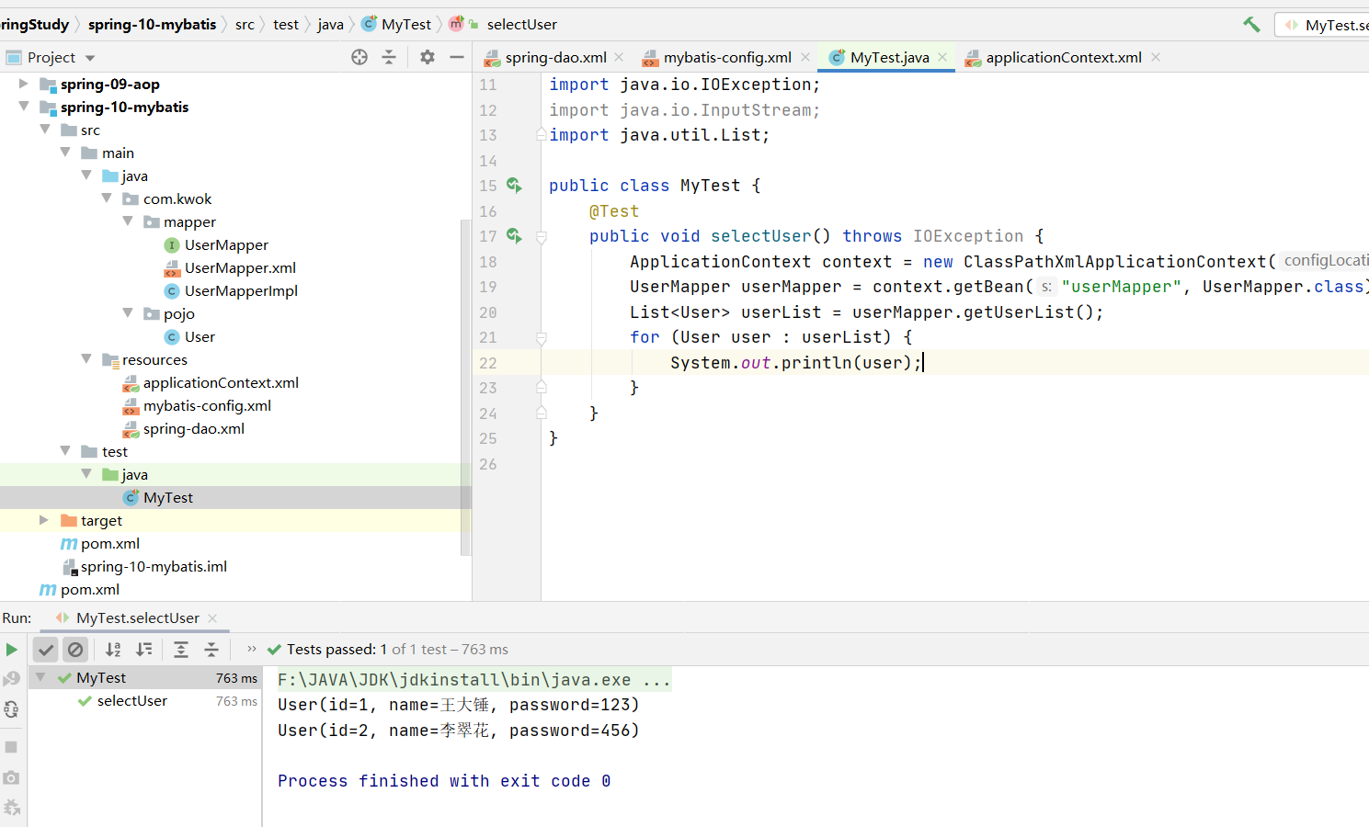Viewport: 1369px width, 827px height.
Task: Collapse all test results
Action: coord(211,650)
